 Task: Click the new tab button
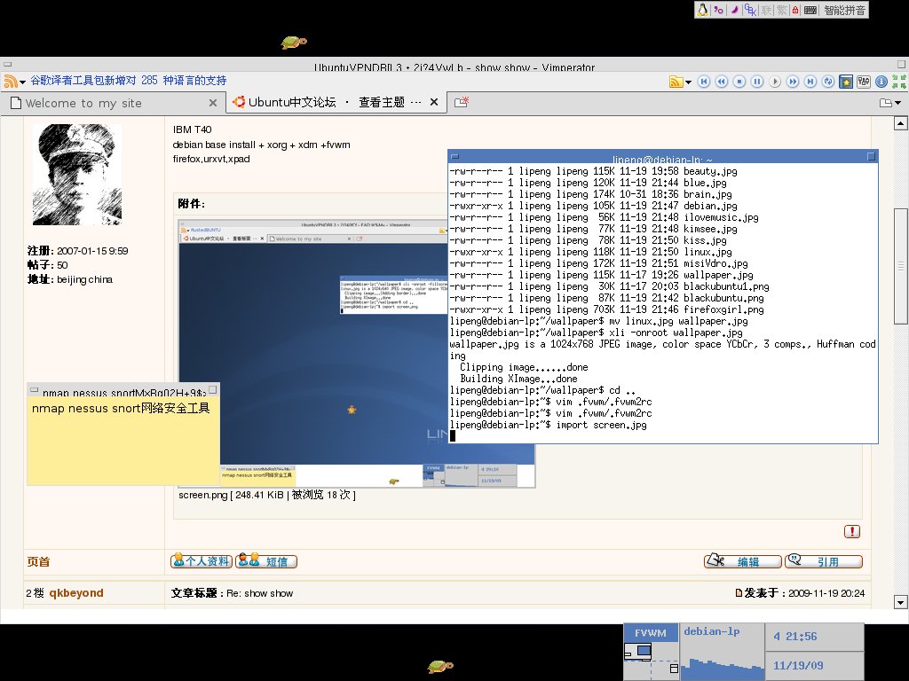462,103
